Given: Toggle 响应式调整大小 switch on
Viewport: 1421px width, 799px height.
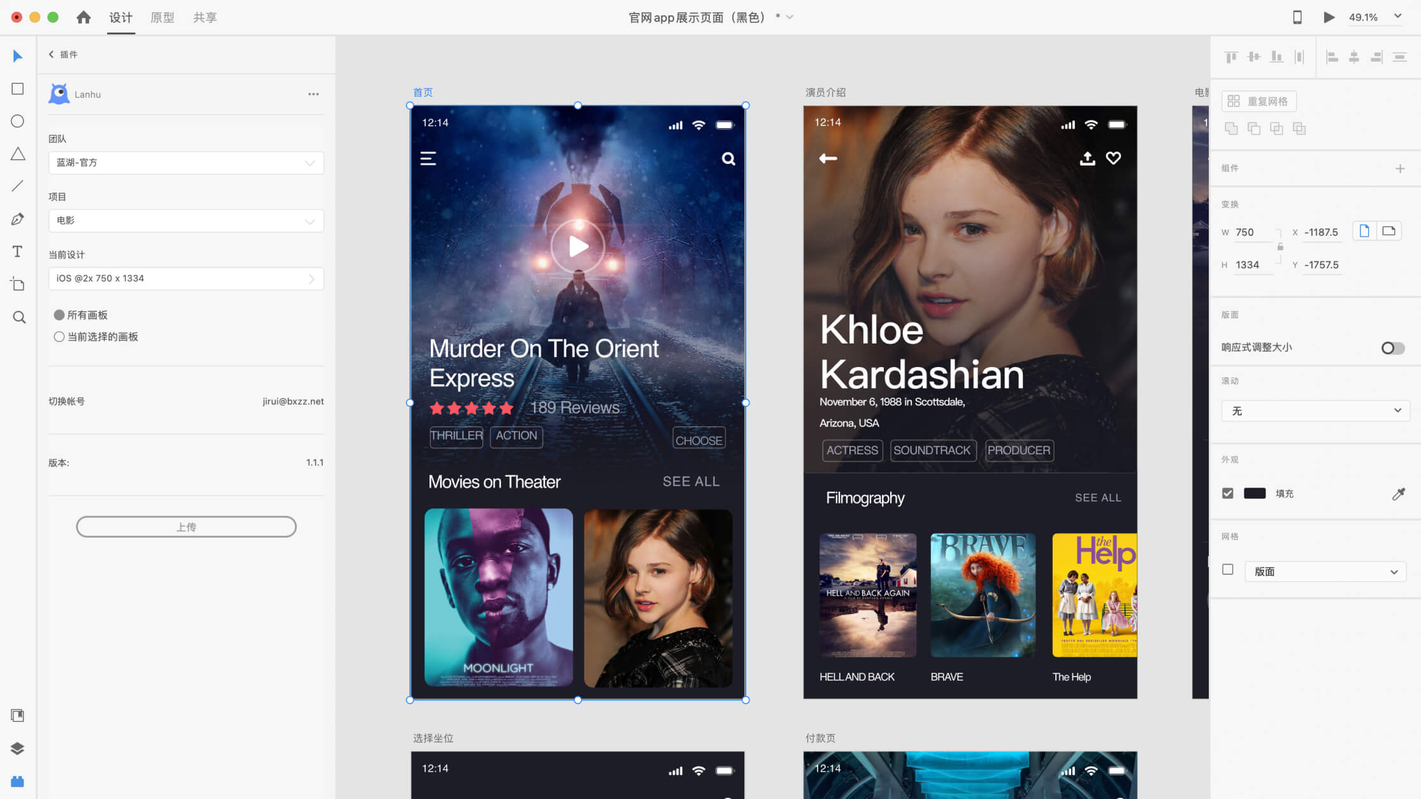Looking at the screenshot, I should point(1393,347).
